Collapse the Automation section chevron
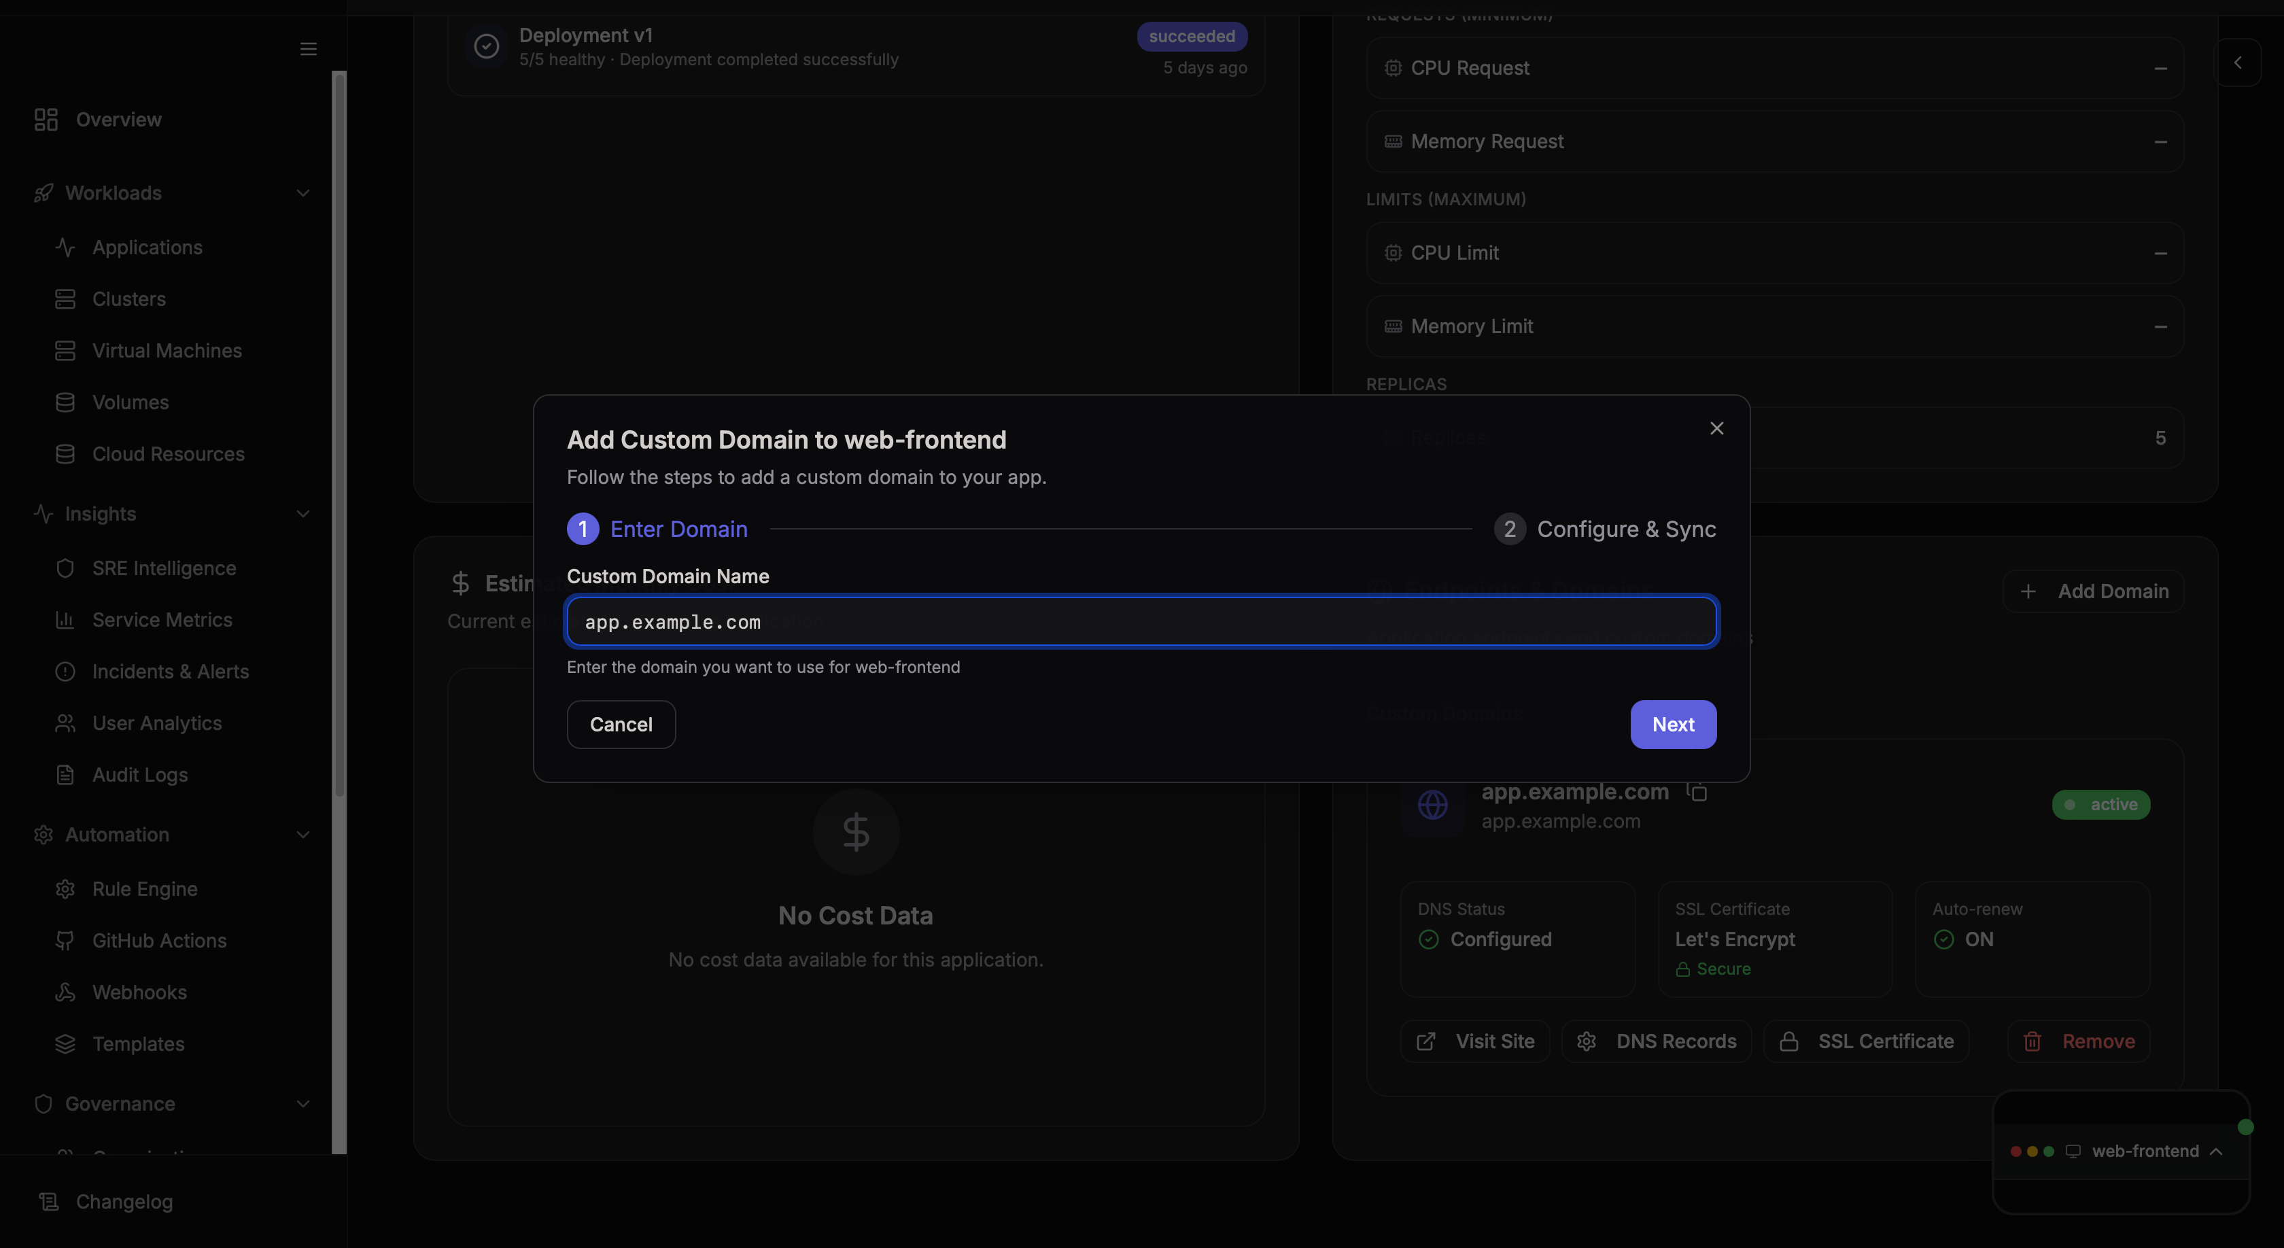The height and width of the screenshot is (1248, 2284). coord(302,834)
